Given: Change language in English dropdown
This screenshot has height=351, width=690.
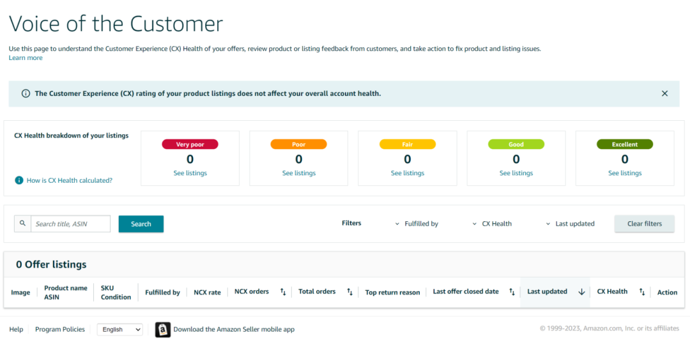Looking at the screenshot, I should [119, 329].
